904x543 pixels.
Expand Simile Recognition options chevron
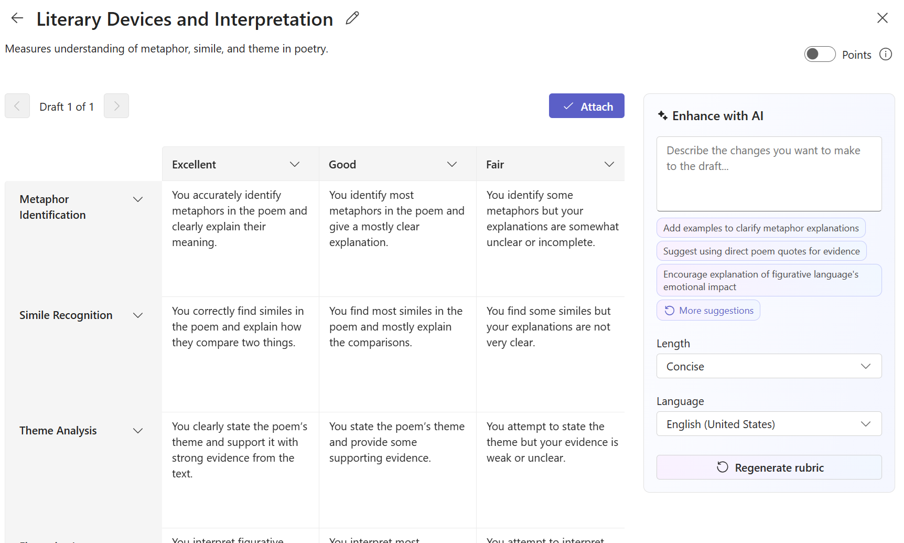click(x=138, y=315)
